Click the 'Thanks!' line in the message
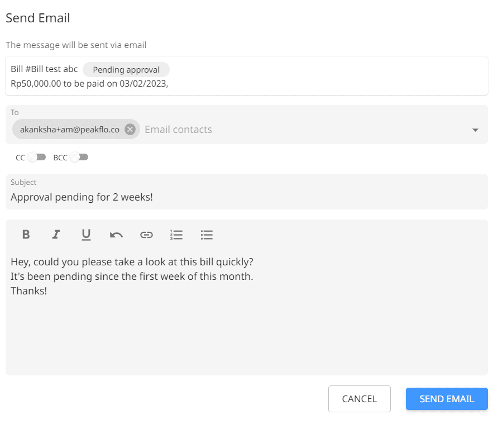The image size is (493, 424). (x=29, y=291)
